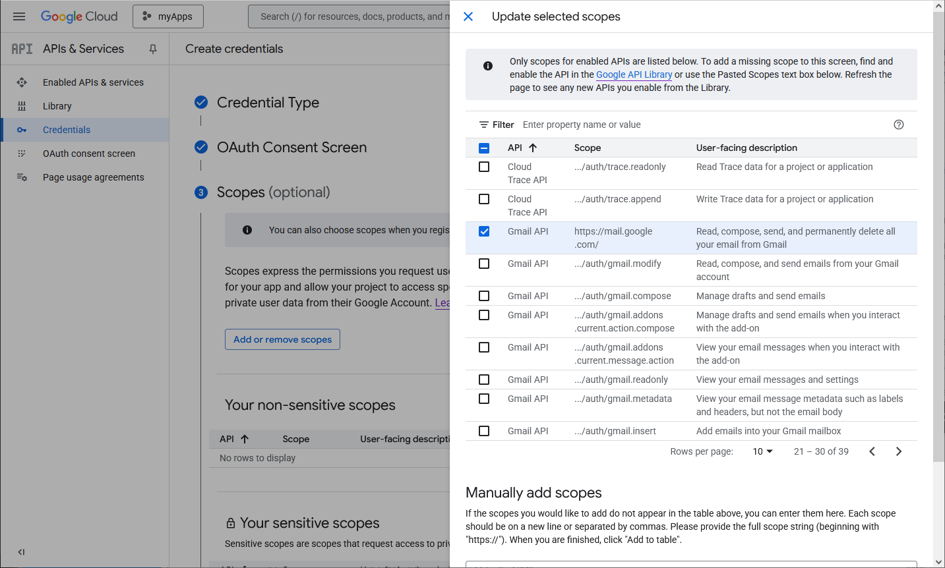Open the main hamburger navigation menu

[19, 16]
